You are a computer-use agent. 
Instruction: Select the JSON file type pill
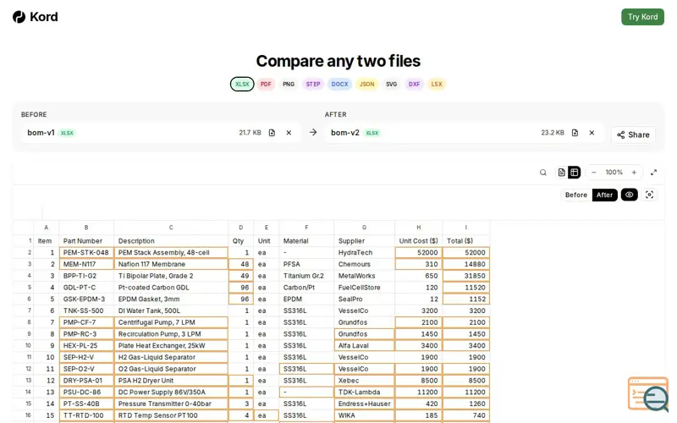point(366,84)
